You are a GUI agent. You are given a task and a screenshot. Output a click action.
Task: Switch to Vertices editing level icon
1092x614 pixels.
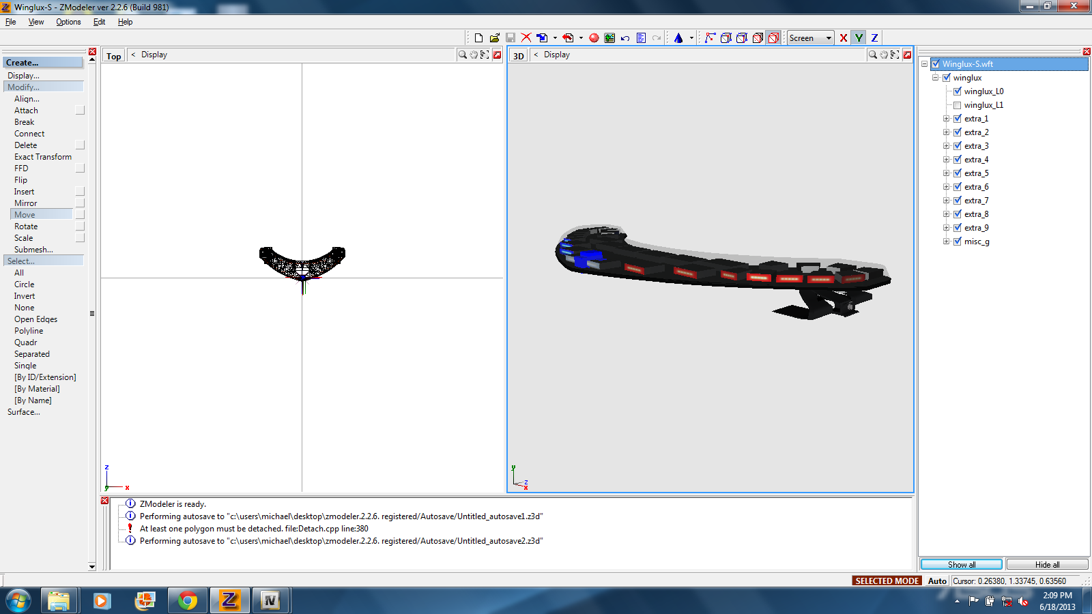click(710, 38)
